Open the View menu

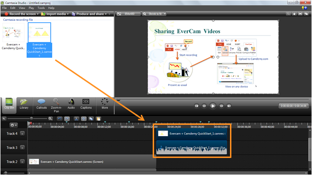point(22,8)
